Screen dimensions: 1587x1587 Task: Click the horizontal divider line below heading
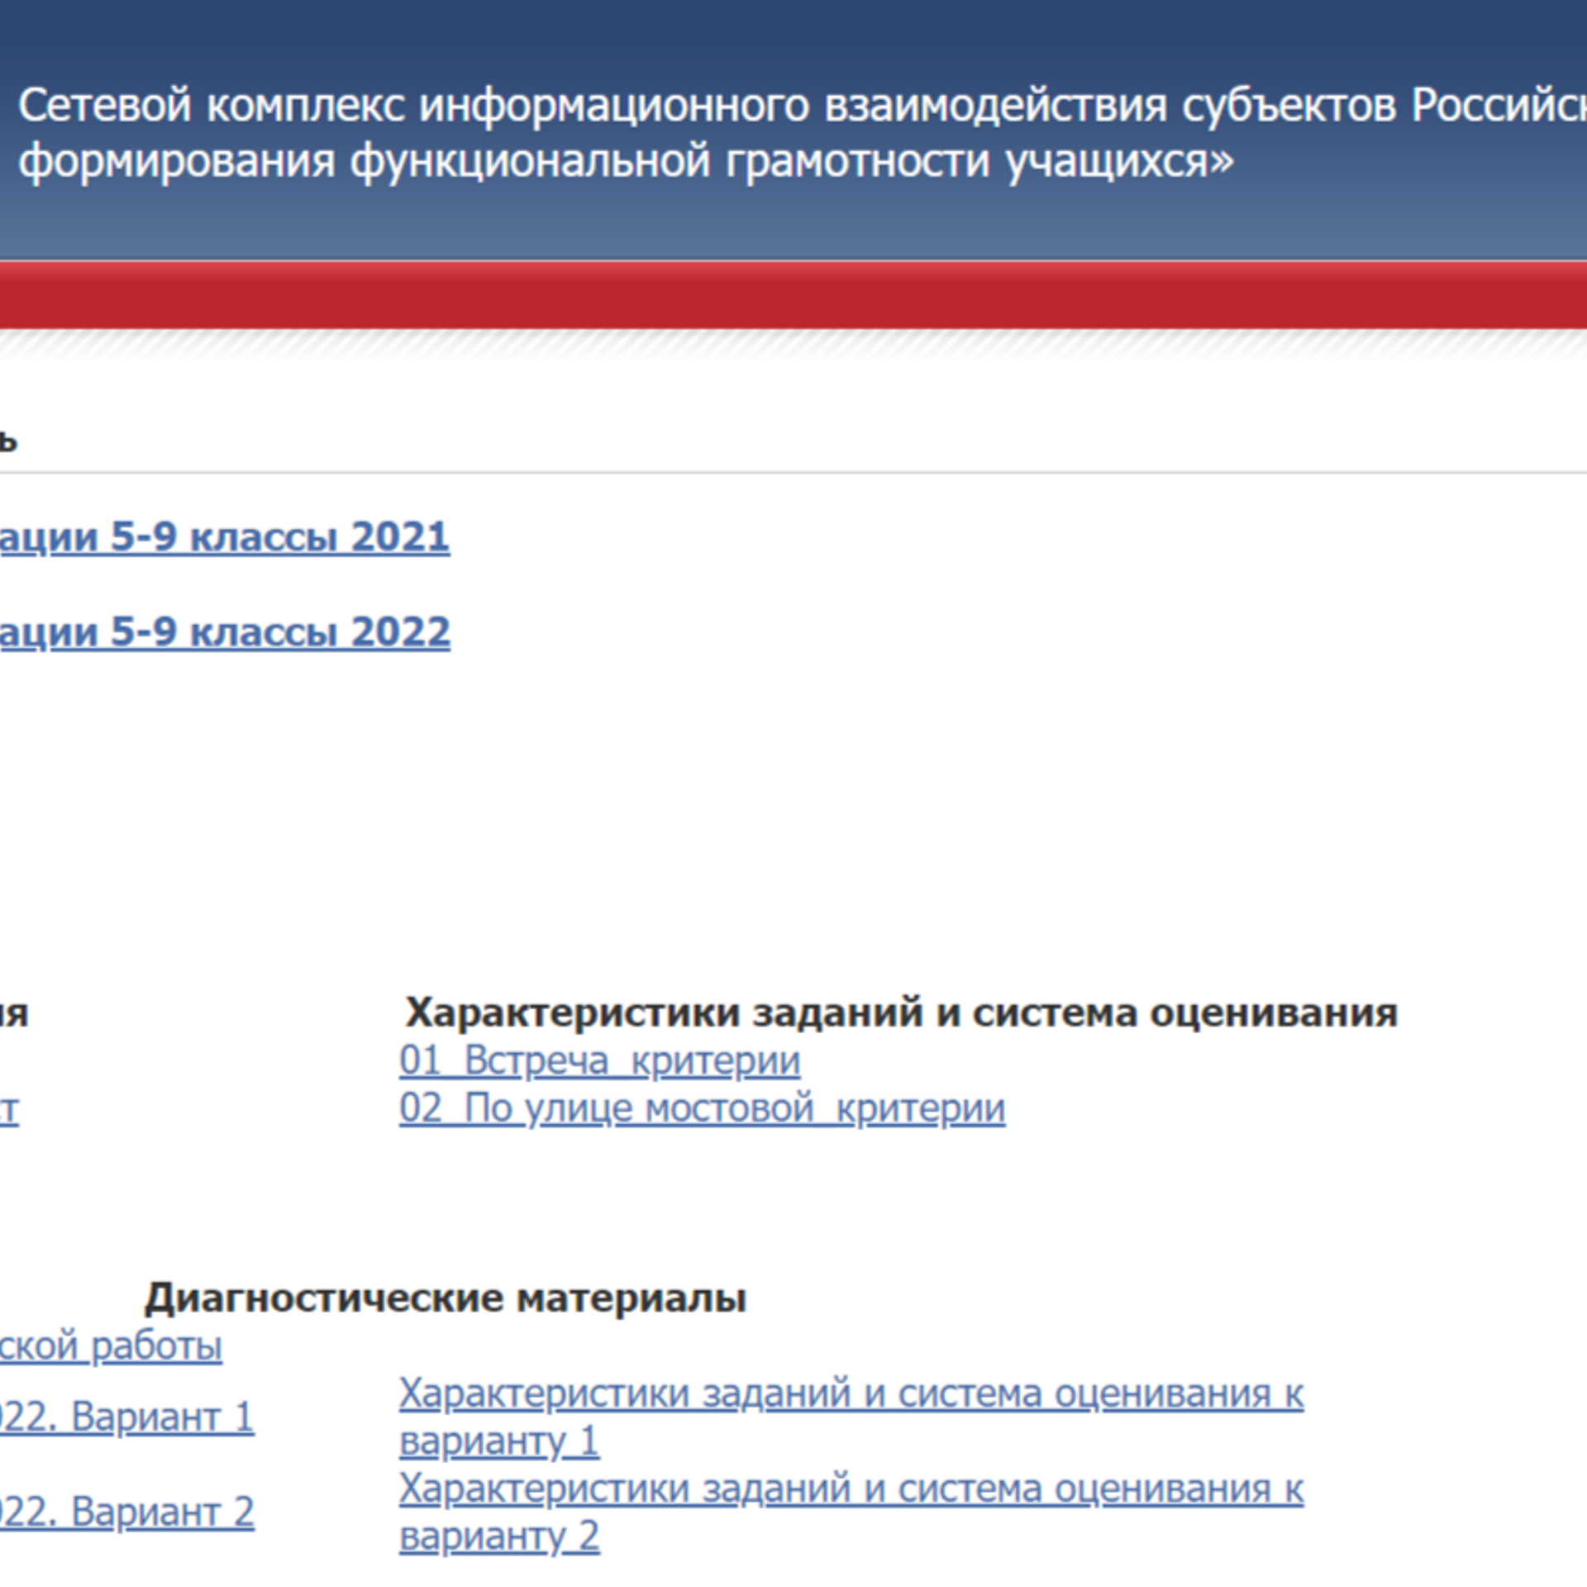tap(793, 473)
